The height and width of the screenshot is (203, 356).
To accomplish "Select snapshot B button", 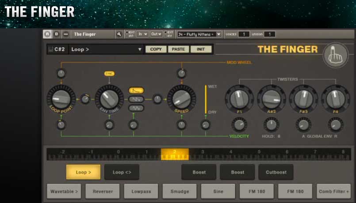I will pyautogui.click(x=57, y=34).
